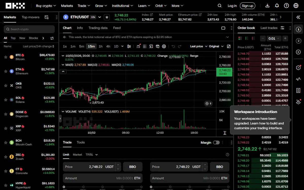Click the candlestick chart style icon
Screen dimensions: 304x190
(129, 46)
